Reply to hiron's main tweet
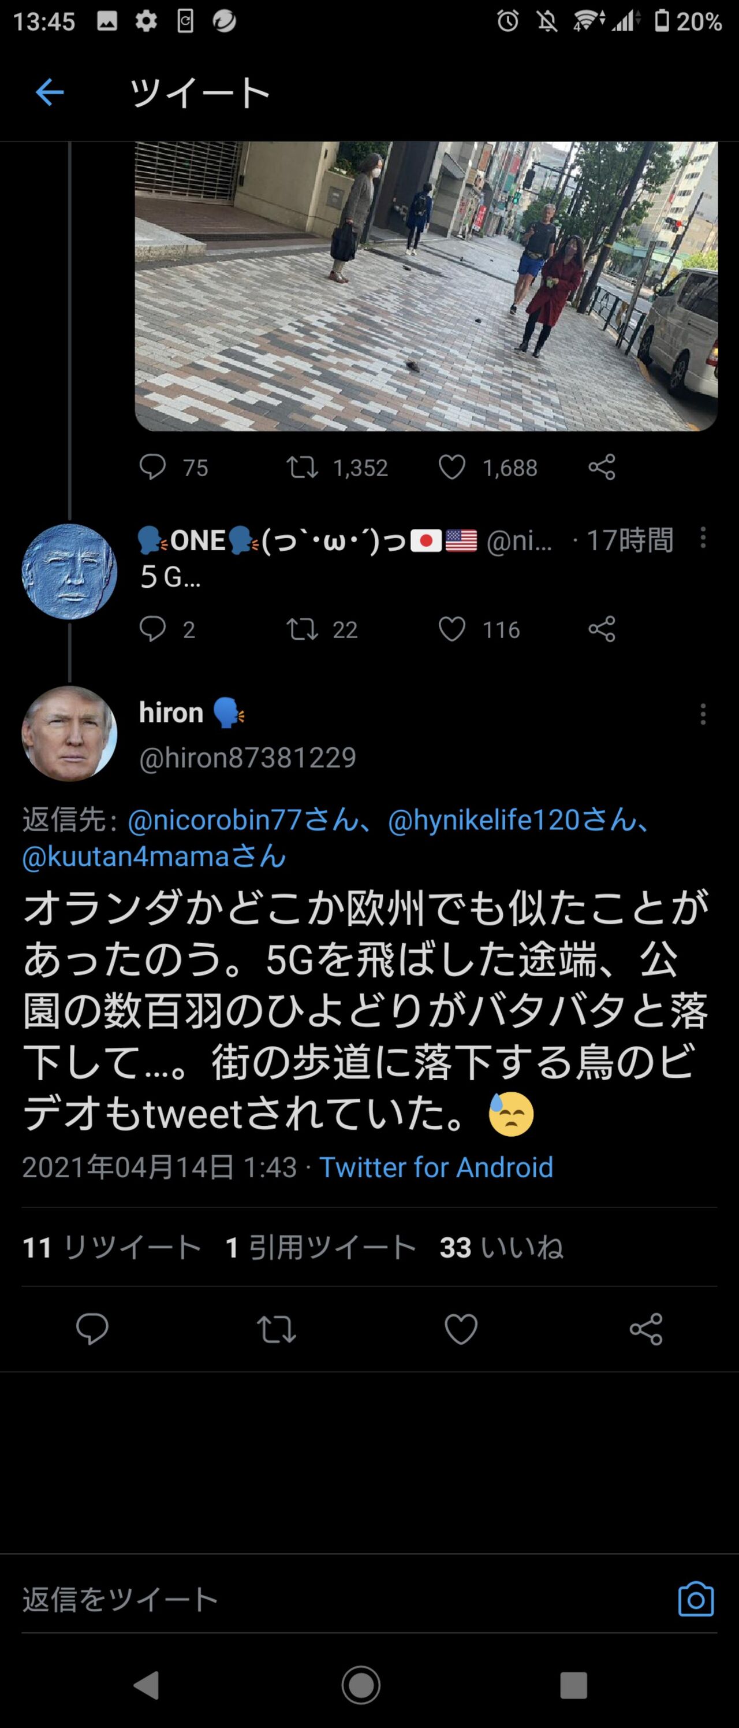 point(92,1329)
